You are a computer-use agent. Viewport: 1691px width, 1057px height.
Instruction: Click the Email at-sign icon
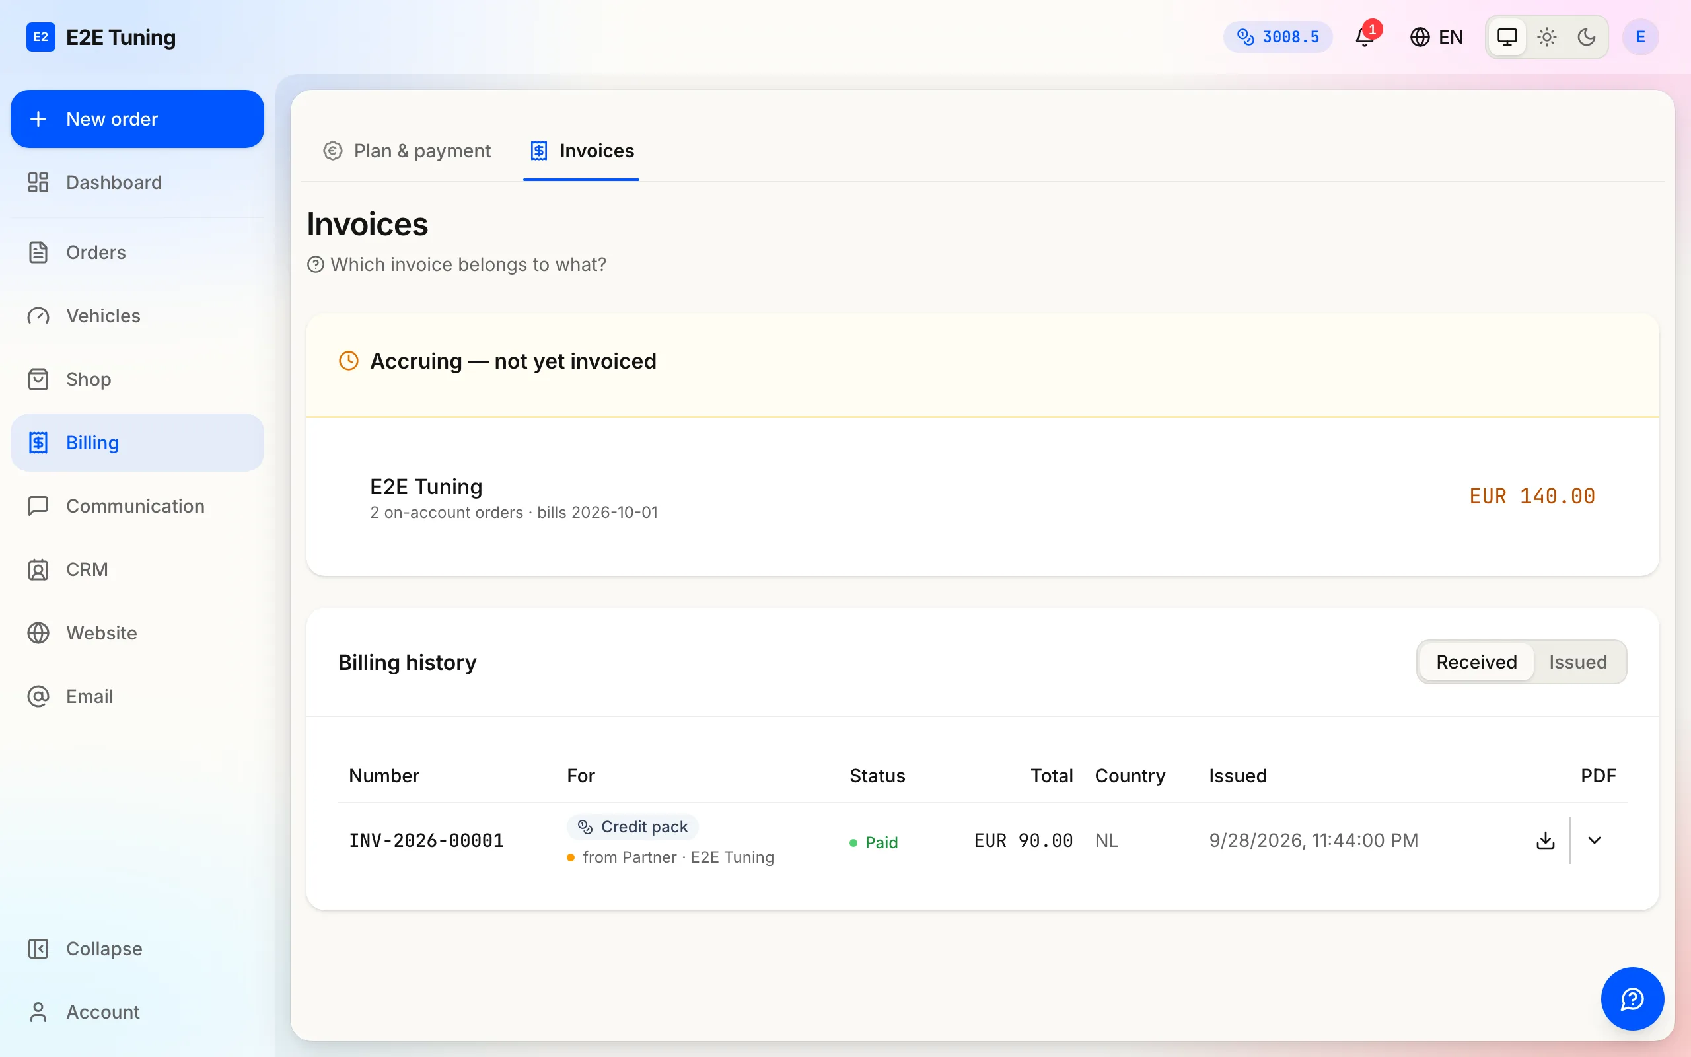click(x=38, y=696)
